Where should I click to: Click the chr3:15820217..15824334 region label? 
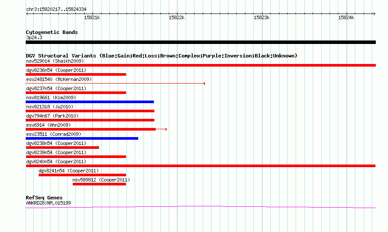[x=56, y=10]
